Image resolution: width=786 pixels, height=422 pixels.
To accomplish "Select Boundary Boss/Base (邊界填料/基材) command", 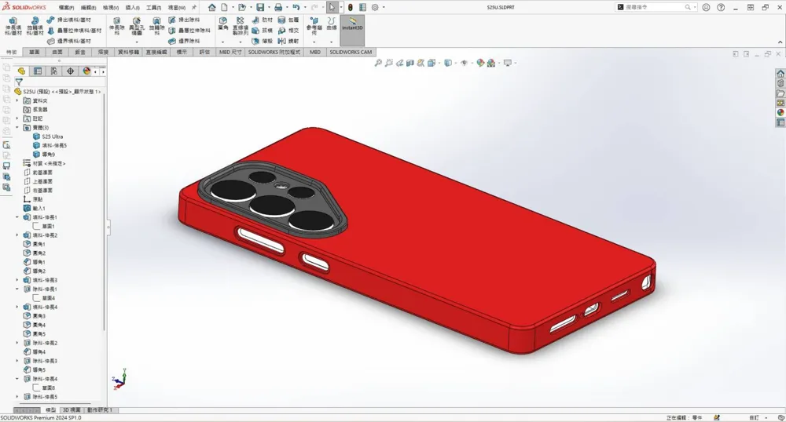I will click(x=69, y=41).
